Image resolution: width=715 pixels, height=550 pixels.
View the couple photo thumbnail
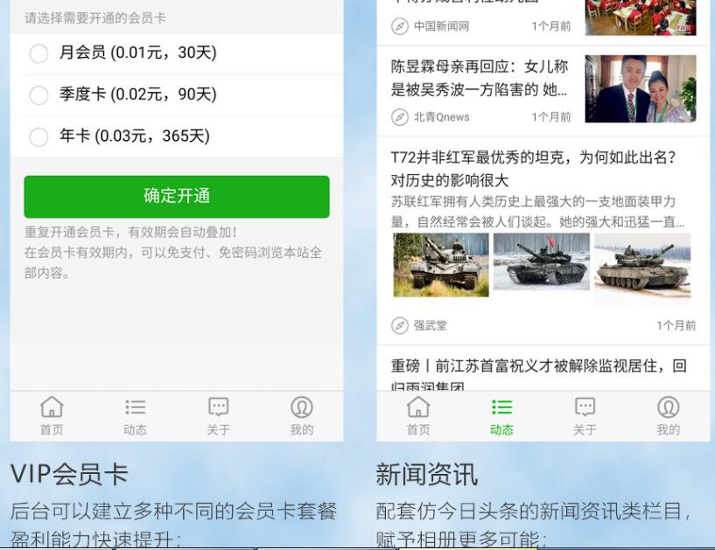[641, 89]
